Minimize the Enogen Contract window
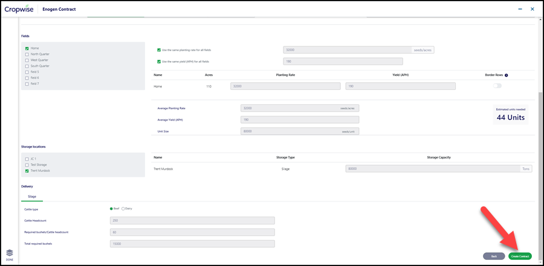Viewport: 544px width, 266px height. coord(520,10)
